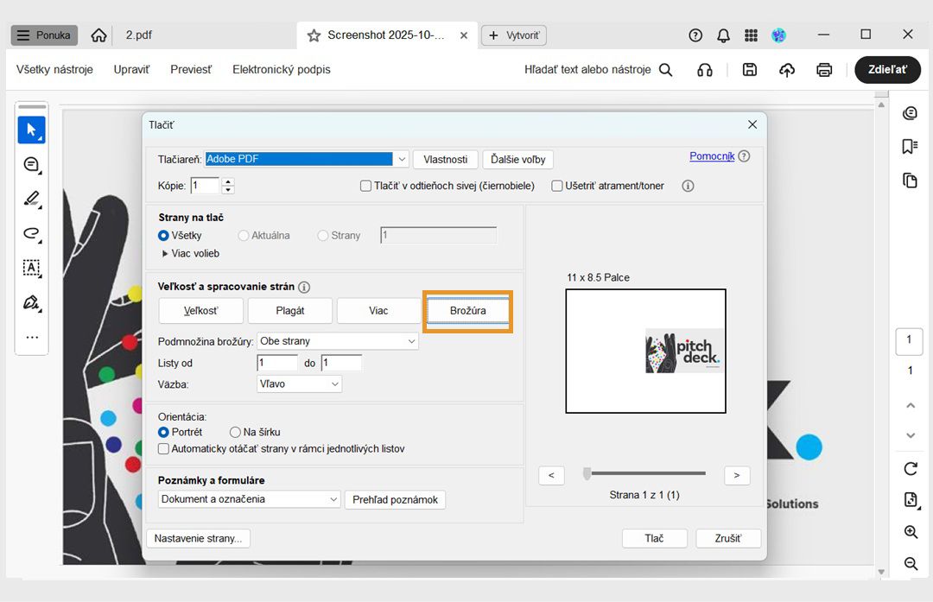Click the cloud upload icon
The width and height of the screenshot is (933, 602).
pos(787,70)
